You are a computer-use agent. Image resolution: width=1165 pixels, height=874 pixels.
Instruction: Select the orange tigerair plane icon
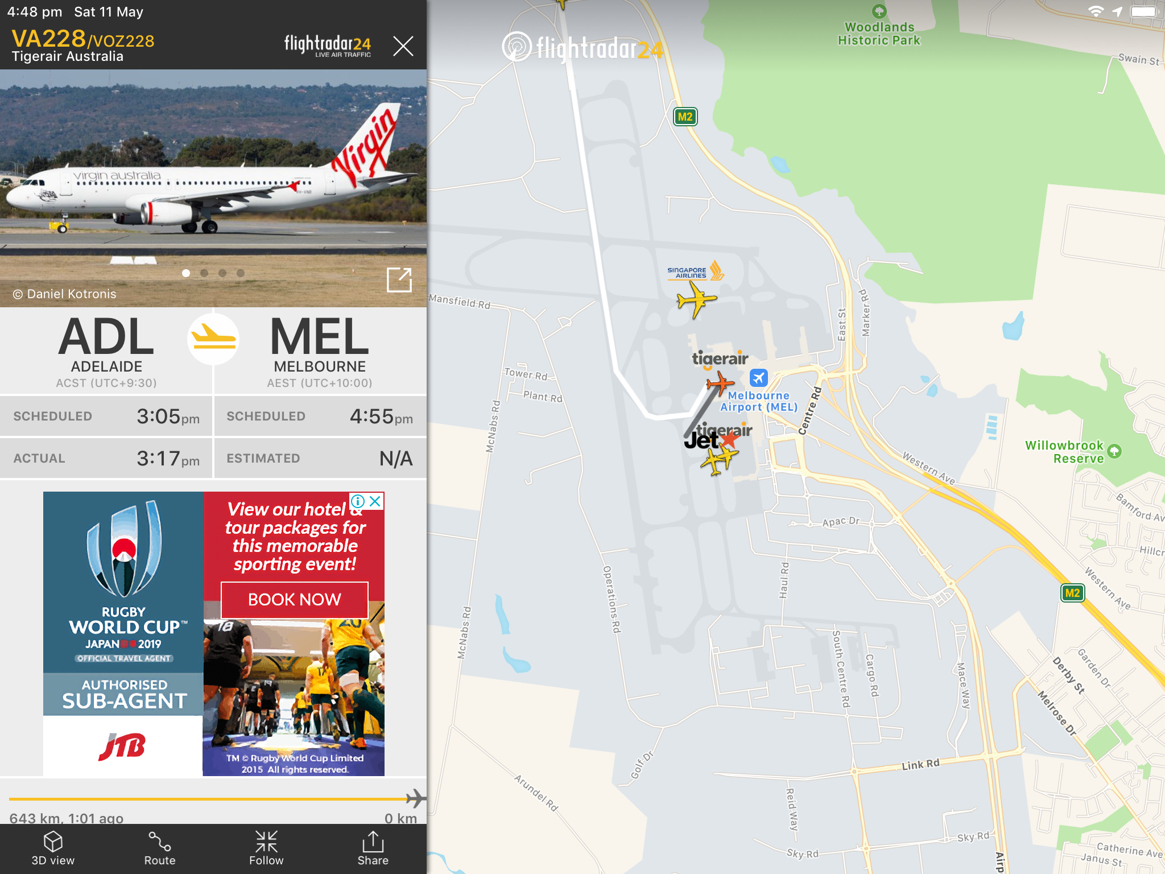(x=720, y=383)
